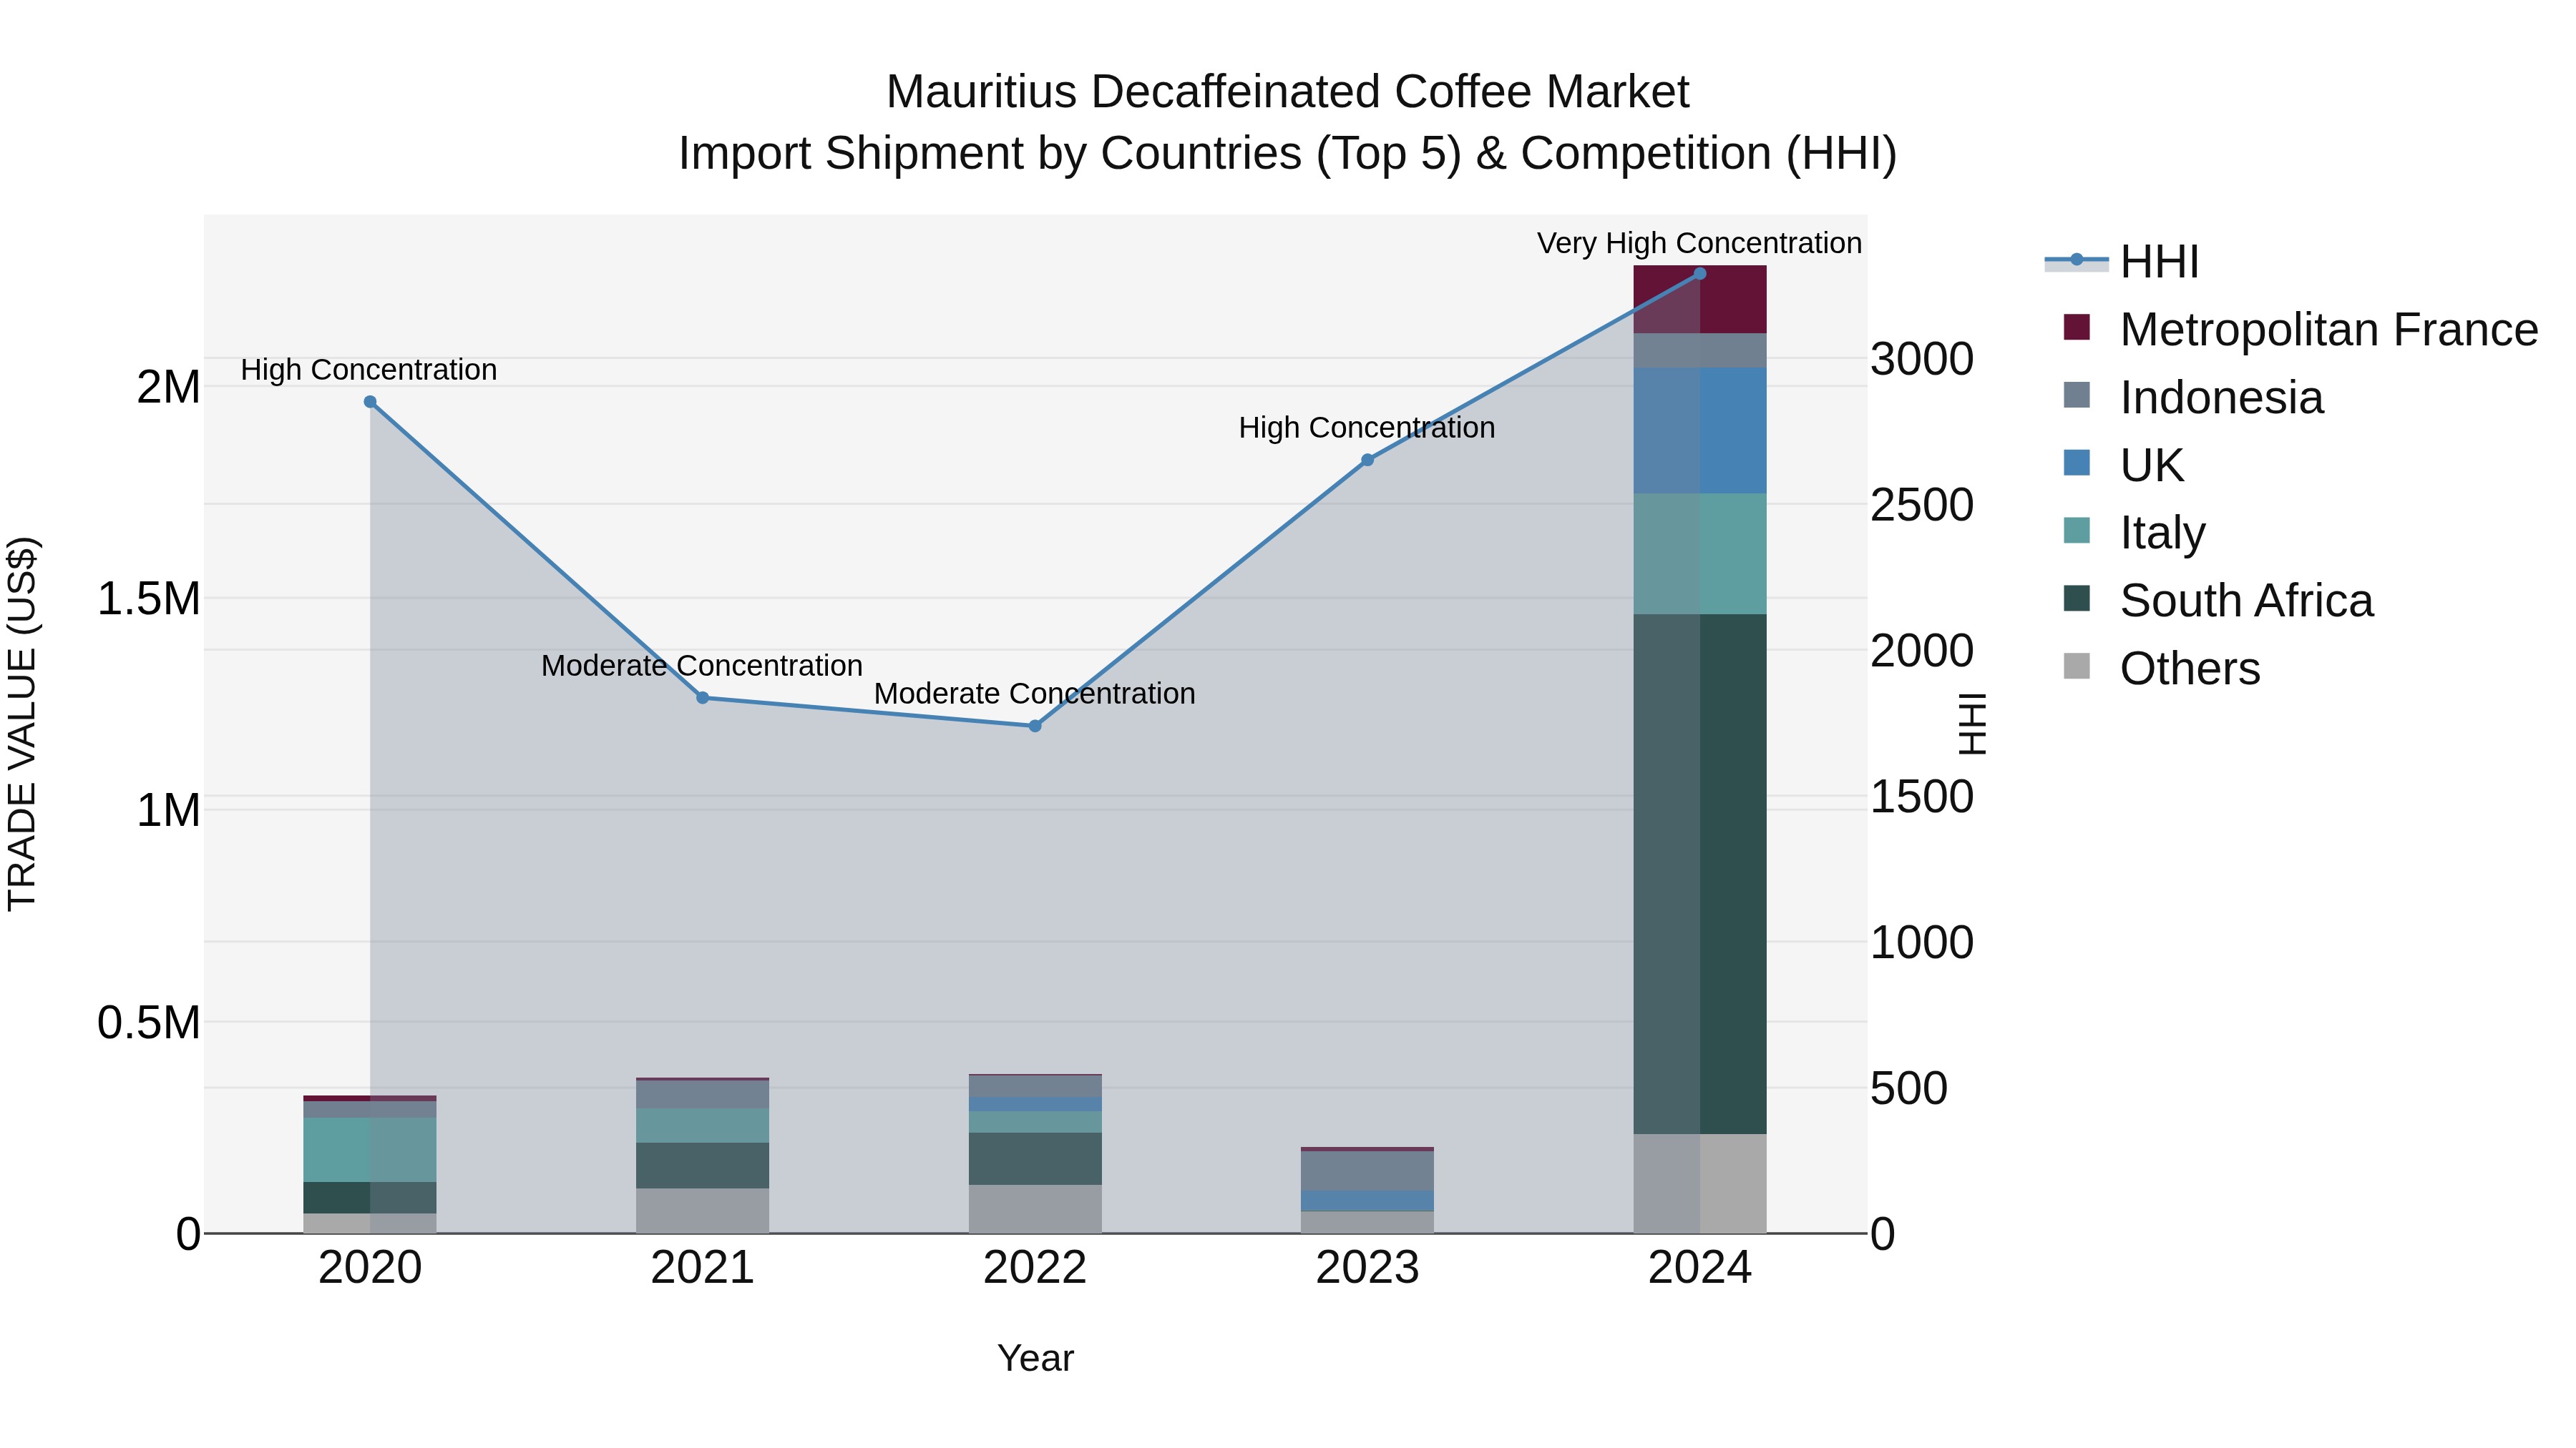Click the TRADE VALUE (US$) axis title
The image size is (2576, 1448).
(x=22, y=724)
